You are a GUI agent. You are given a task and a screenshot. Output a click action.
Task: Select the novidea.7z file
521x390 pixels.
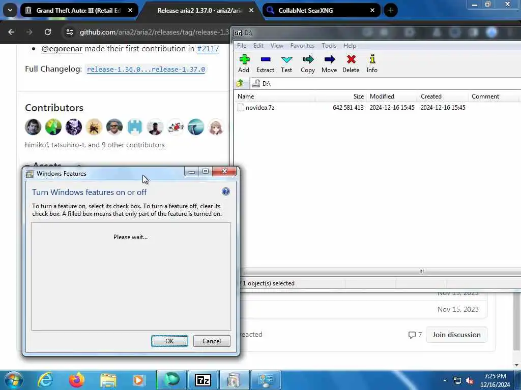(260, 108)
